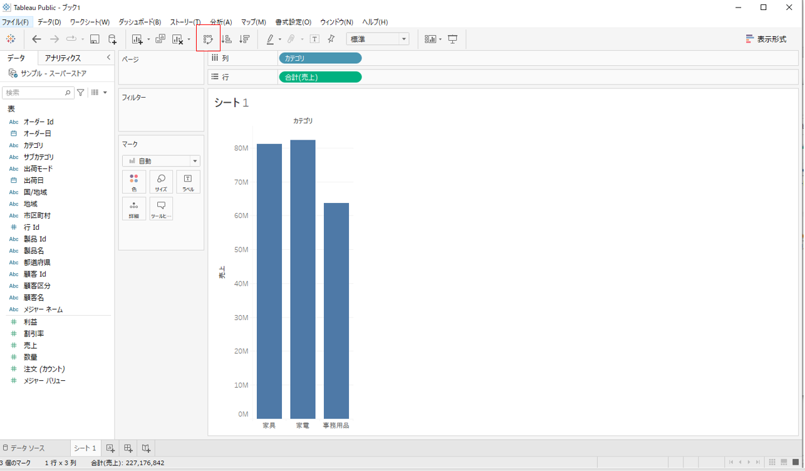Open the 表示形式 Show Me panel
This screenshot has width=805, height=471.
pos(766,39)
